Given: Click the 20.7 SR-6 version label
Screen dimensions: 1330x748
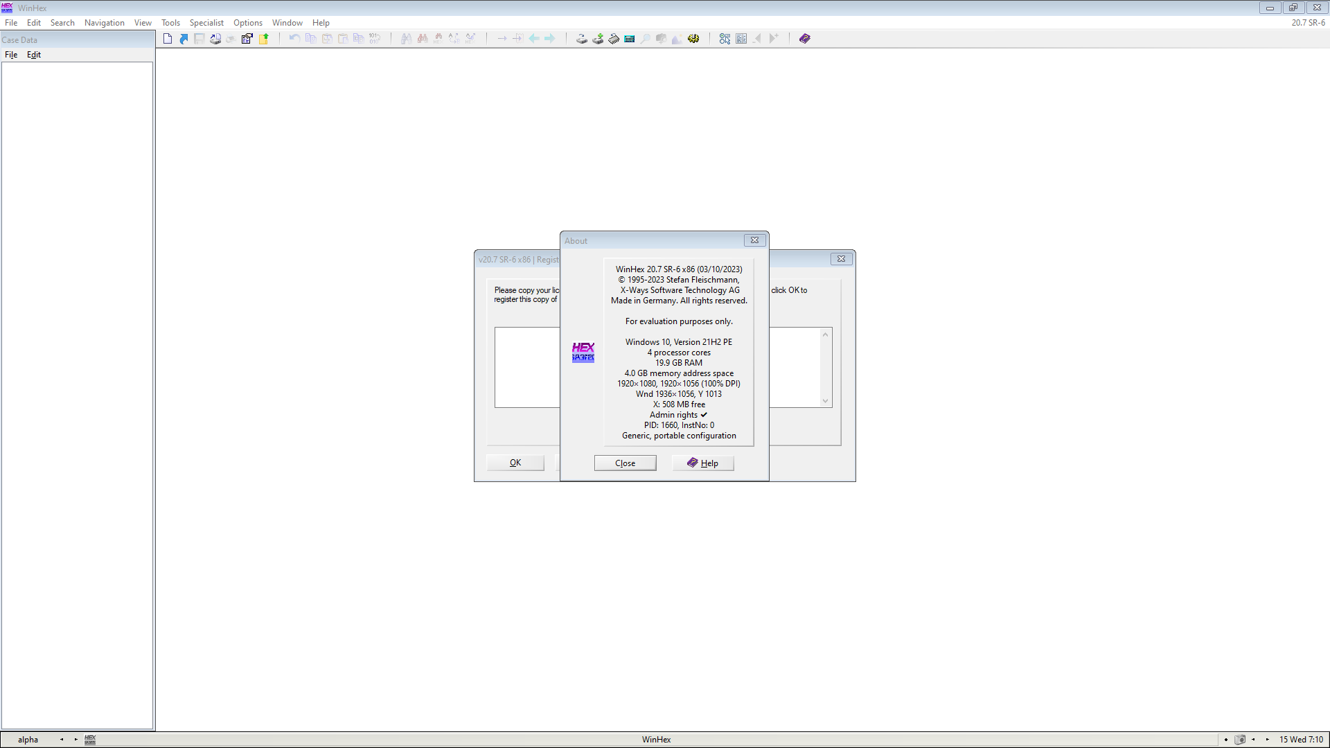Looking at the screenshot, I should 1308,23.
